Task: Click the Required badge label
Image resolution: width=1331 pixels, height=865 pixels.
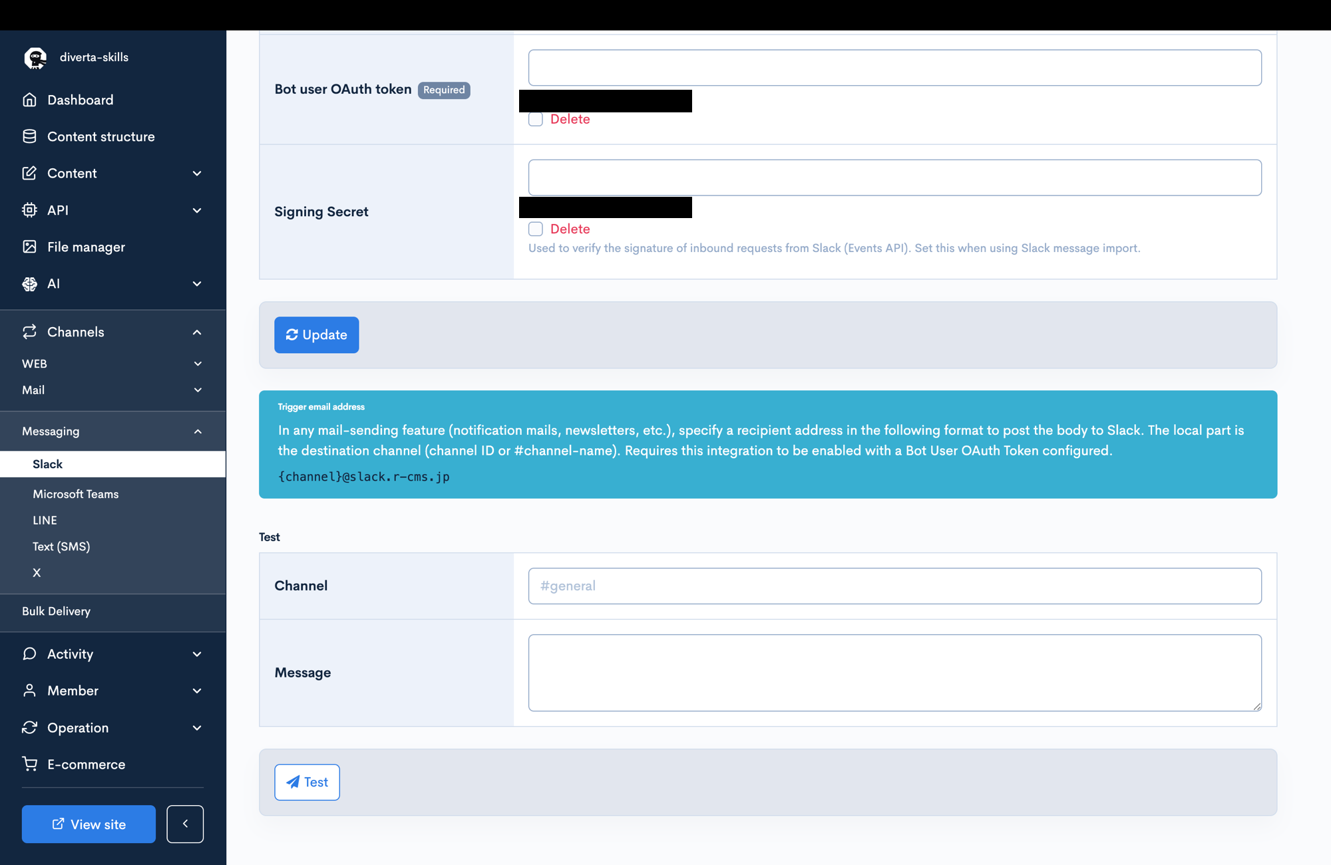Action: (x=444, y=90)
